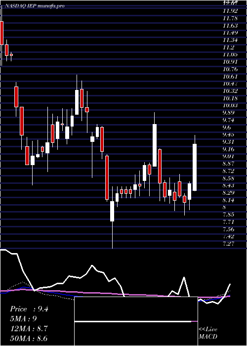The image size is (247, 346).
Task: Click the 8.14 price axis label
Action: pos(228,200)
